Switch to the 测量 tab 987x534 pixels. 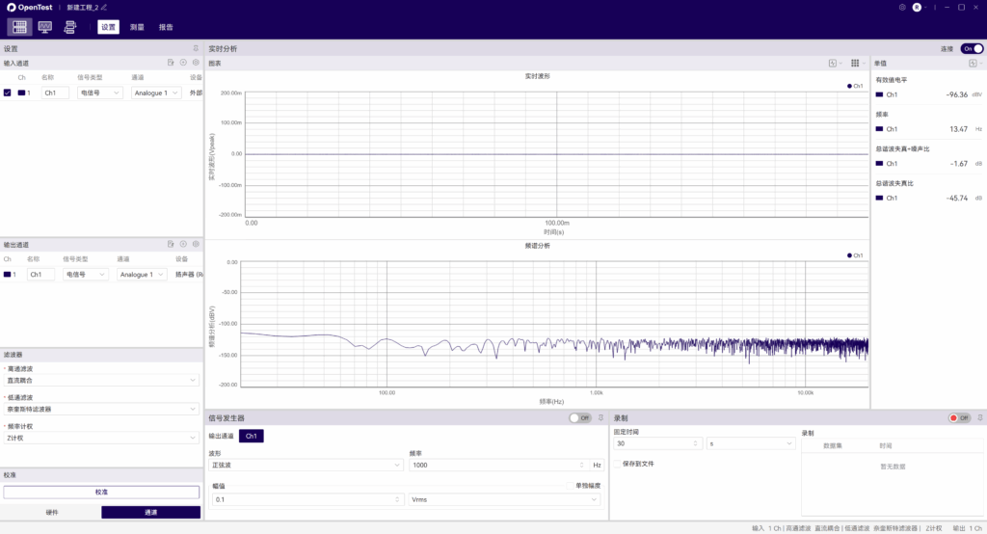138,27
